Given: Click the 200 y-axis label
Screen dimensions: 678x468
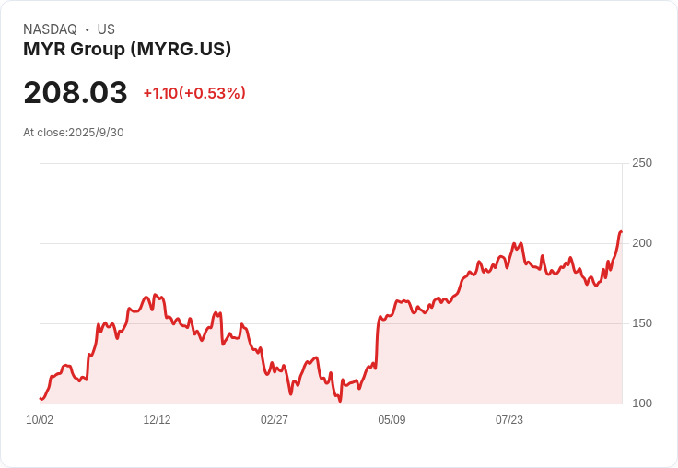Looking at the screenshot, I should 641,243.
